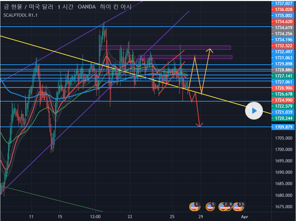Click the SCALPTOOL R1.1 indicator label
296x221 pixels.
22,15
